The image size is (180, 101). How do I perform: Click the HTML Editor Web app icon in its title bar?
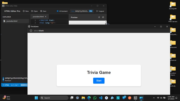click(3, 6)
